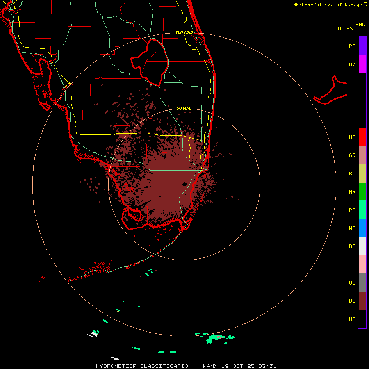The width and height of the screenshot is (369, 369).
Task: Click the 50 NMI range ring label
Action: 184,108
